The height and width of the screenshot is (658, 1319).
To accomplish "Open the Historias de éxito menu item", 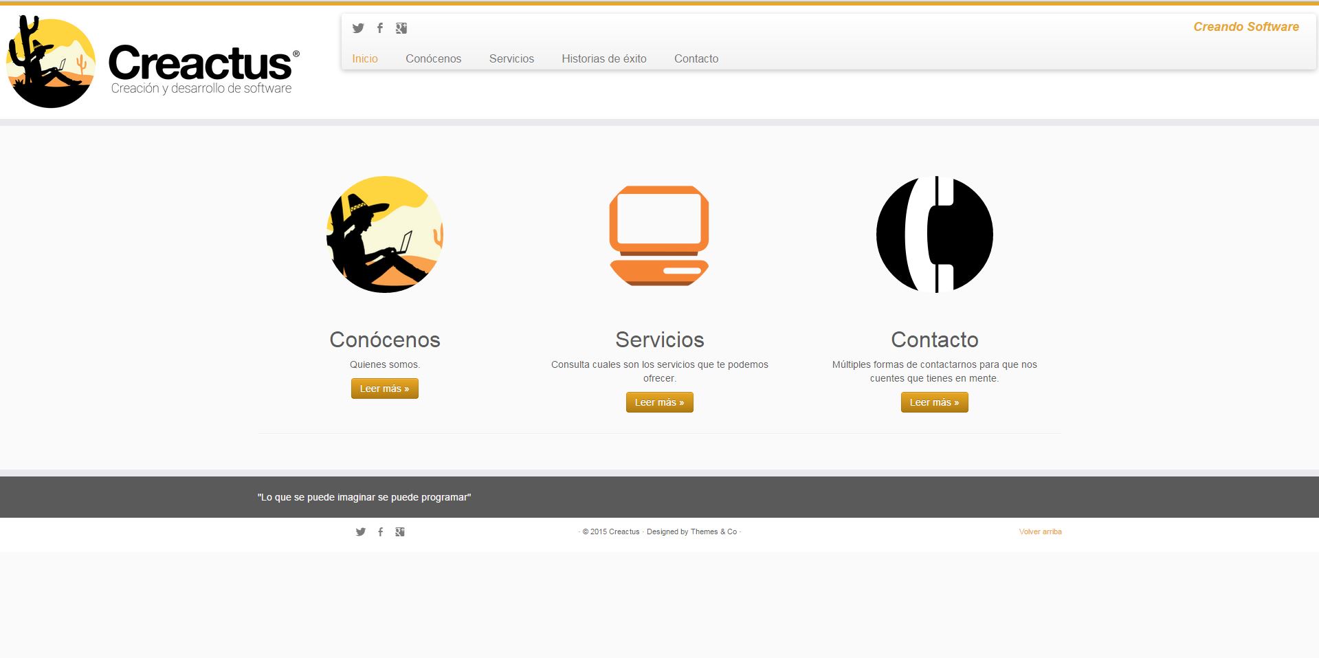I will [x=603, y=59].
